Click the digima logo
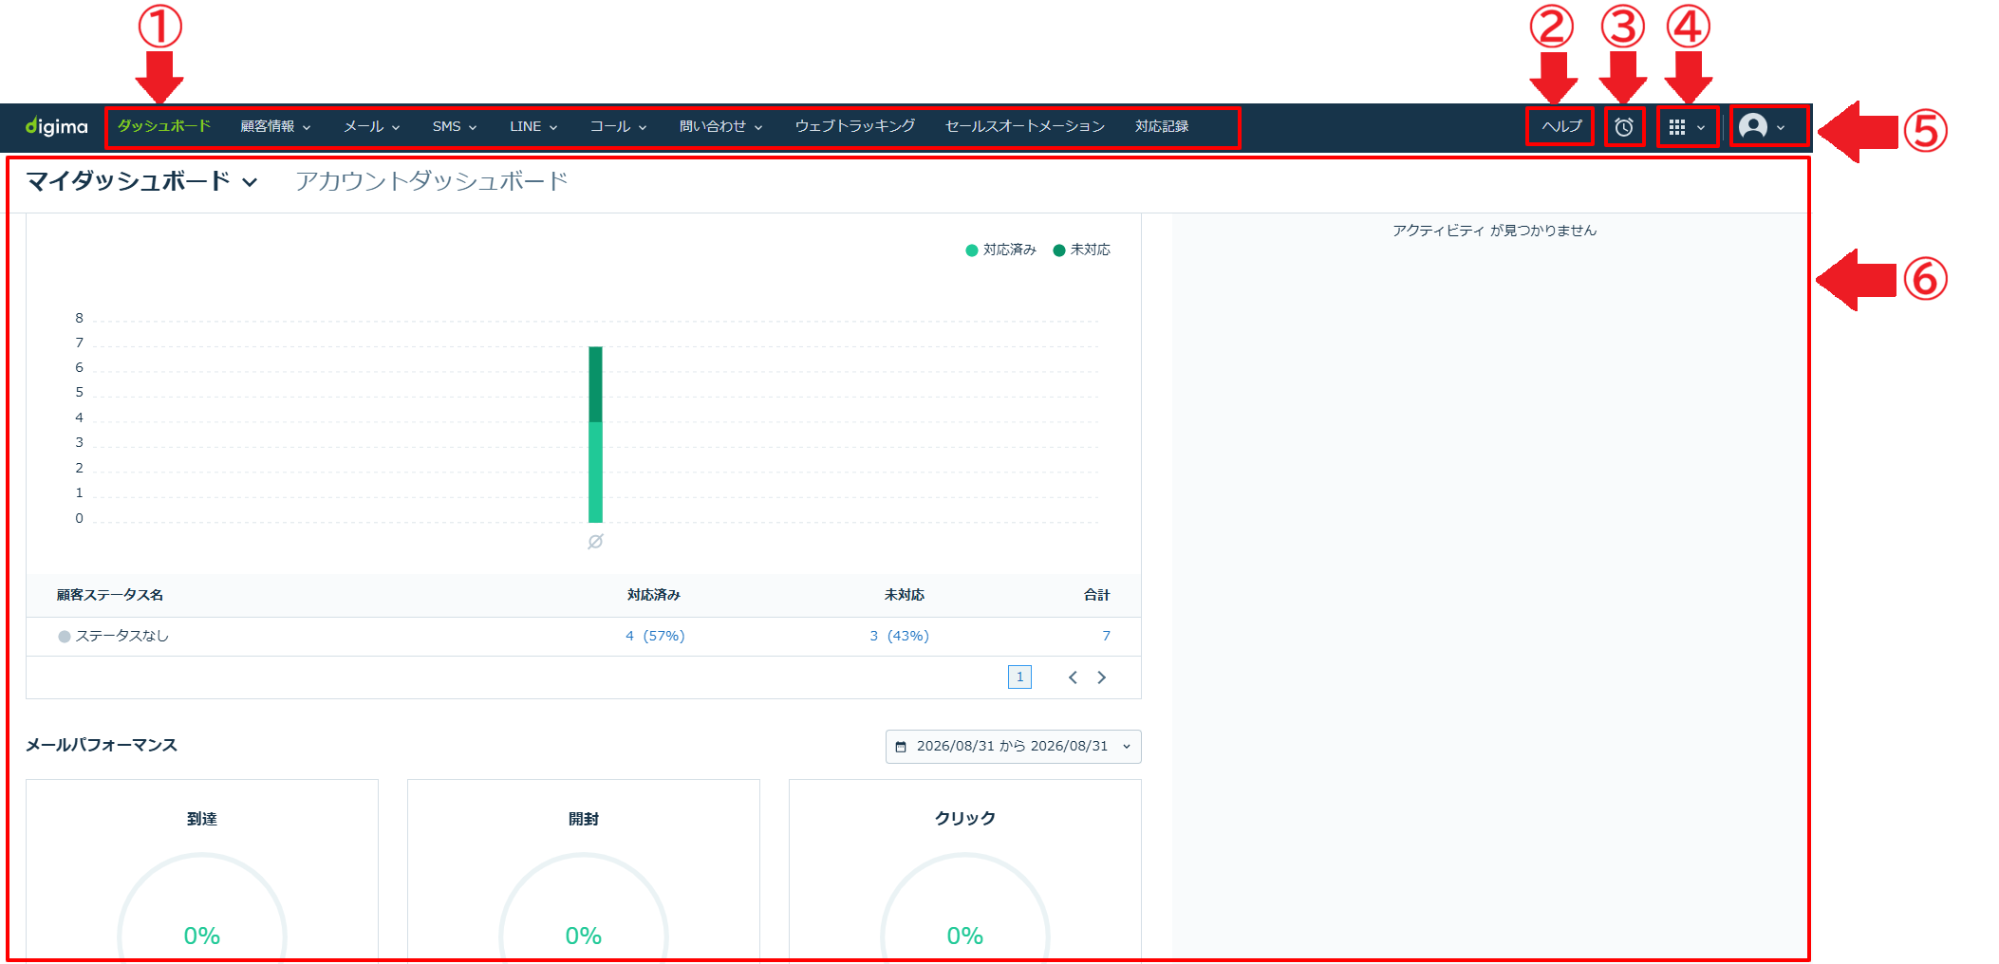This screenshot has width=1999, height=964. pyautogui.click(x=56, y=126)
